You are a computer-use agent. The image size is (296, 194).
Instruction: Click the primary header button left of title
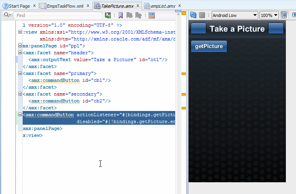(x=198, y=28)
